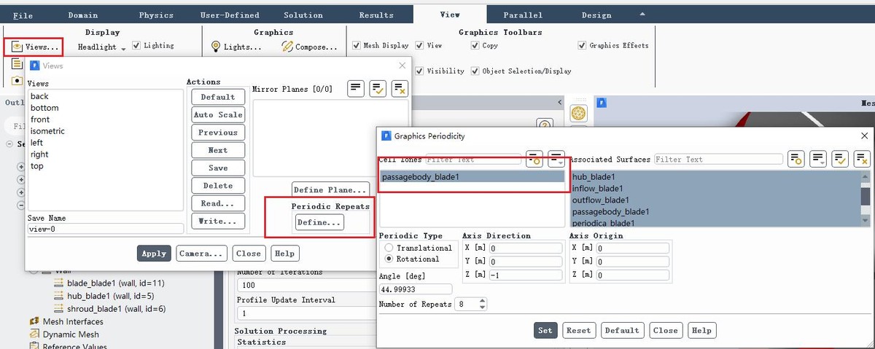This screenshot has height=349, width=875.
Task: Collapse the ribbon with the up arrow
Action: 642,14
